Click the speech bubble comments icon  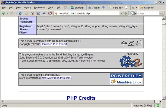[x=126, y=7]
